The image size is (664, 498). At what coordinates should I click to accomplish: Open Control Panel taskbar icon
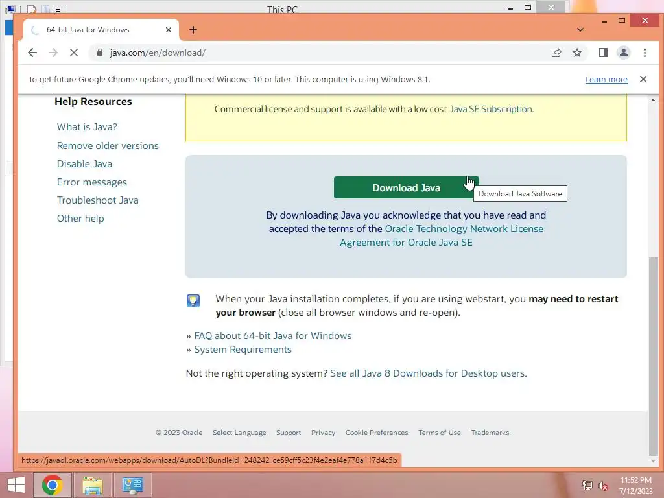click(132, 485)
